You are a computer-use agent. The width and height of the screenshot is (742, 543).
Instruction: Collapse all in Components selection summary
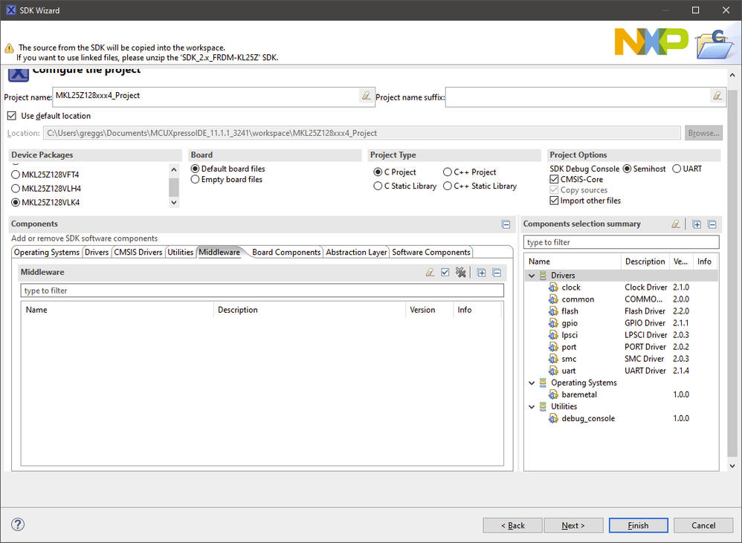pos(712,224)
